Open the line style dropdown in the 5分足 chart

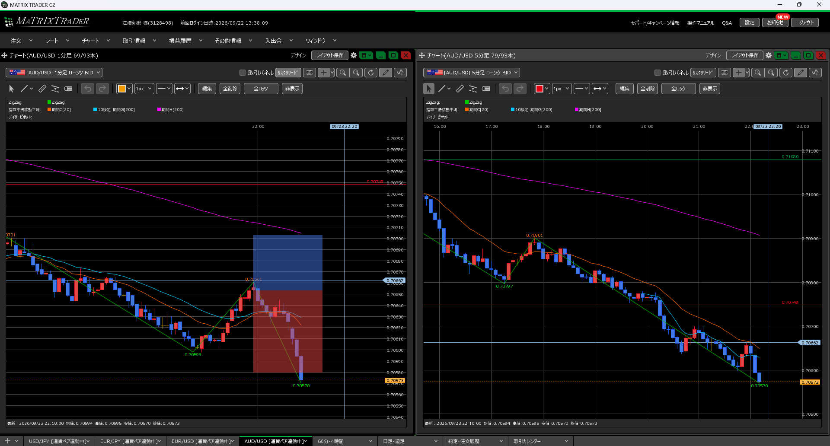(581, 89)
